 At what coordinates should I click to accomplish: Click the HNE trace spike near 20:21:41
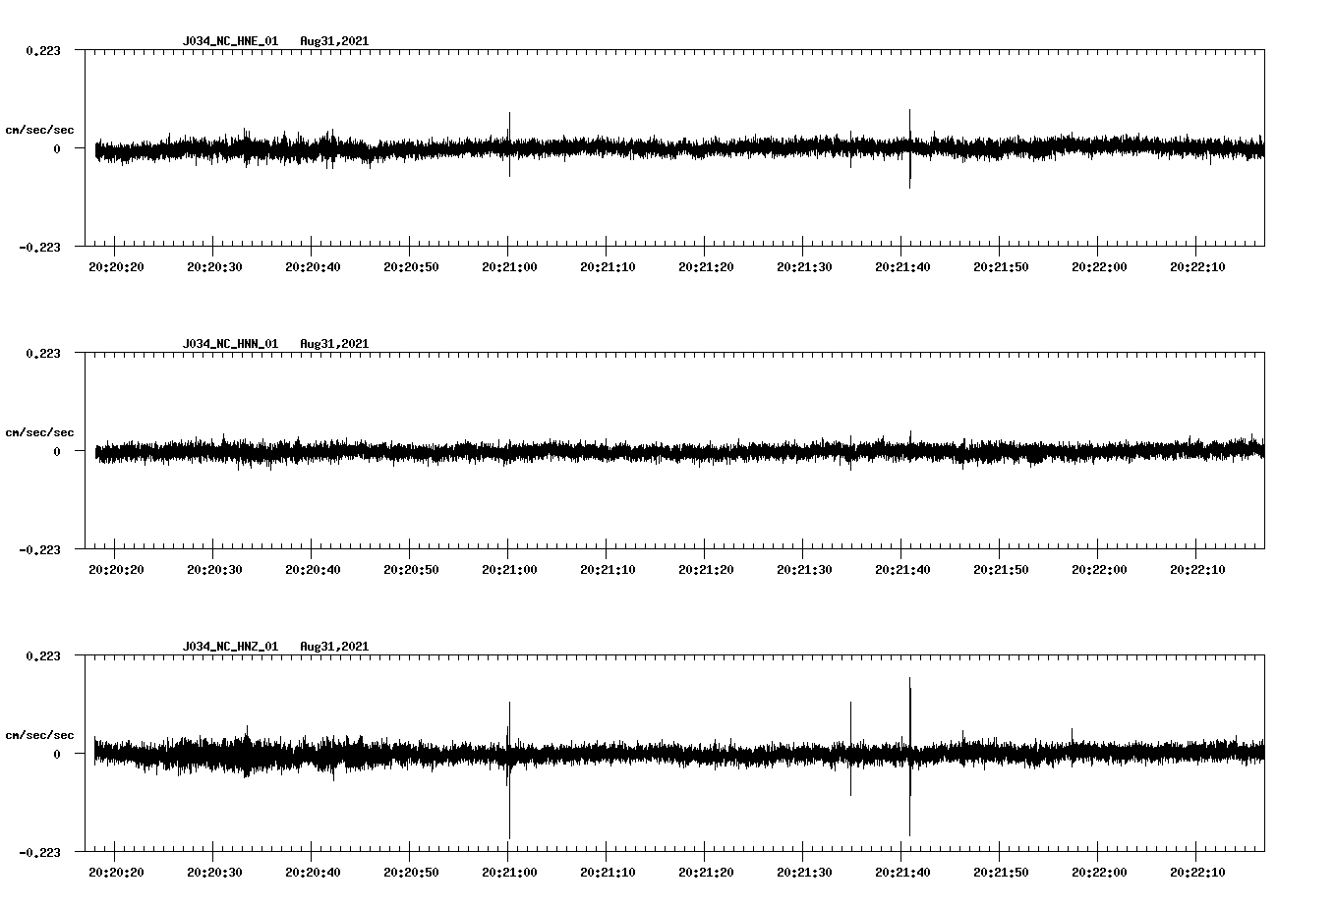click(910, 148)
